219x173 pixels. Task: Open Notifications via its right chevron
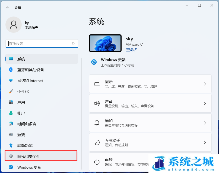click(x=205, y=123)
